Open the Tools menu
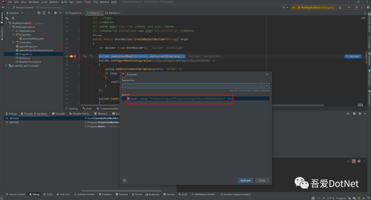Viewport: 371px width, 200px height. [88, 2]
